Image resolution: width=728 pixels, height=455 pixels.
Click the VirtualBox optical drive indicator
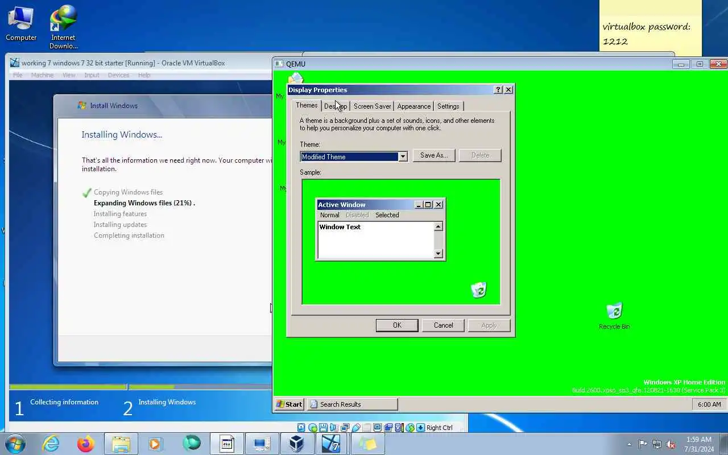(x=313, y=428)
